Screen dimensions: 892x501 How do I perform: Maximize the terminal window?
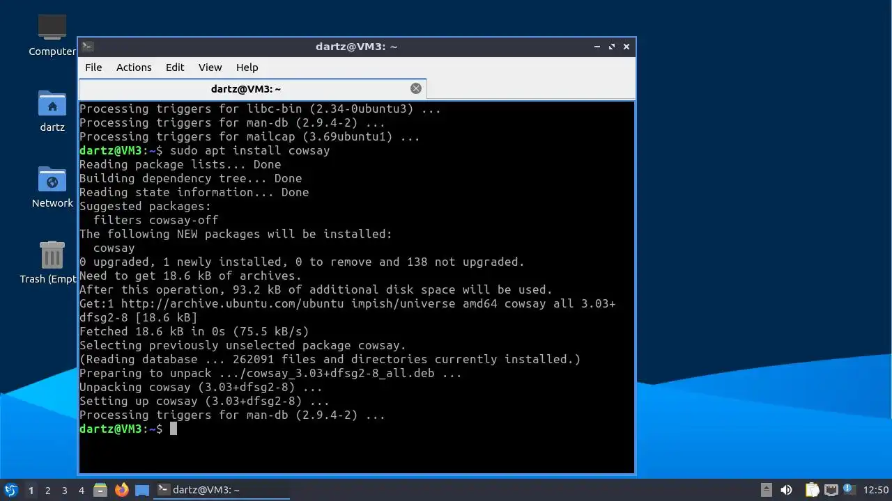[612, 47]
